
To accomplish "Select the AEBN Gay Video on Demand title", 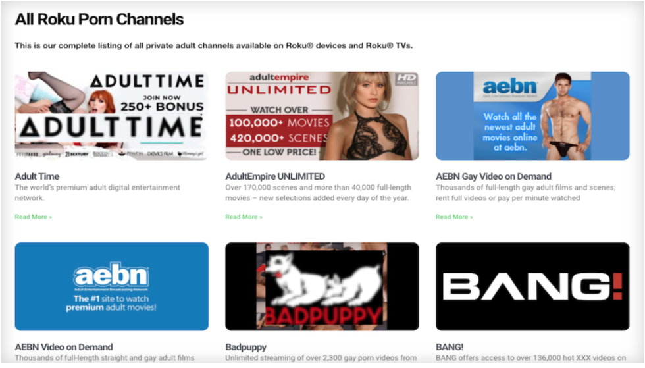I will tap(493, 176).
